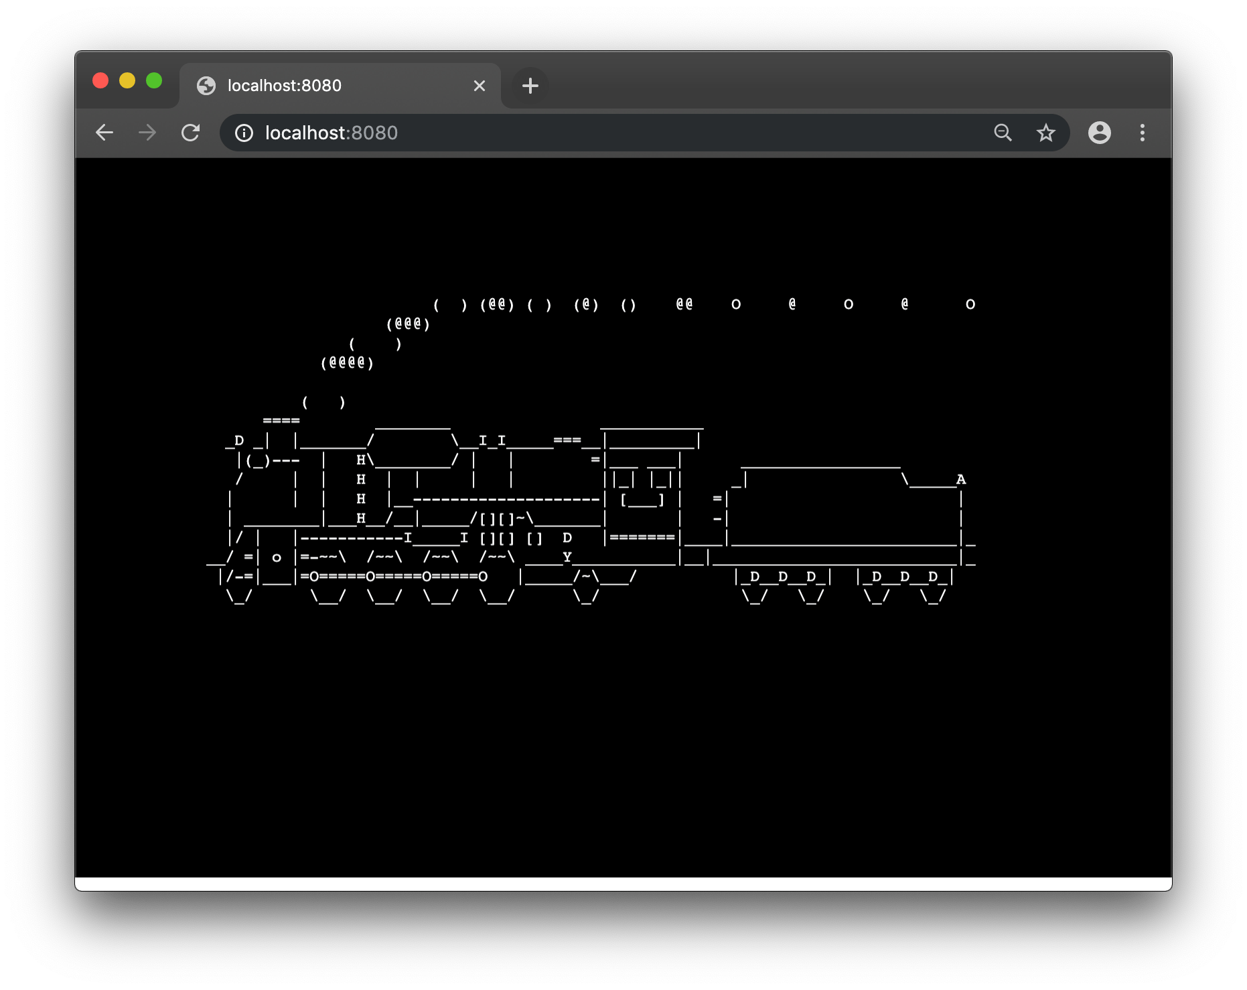Open a new tab with plus button
The height and width of the screenshot is (990, 1247).
[x=530, y=86]
